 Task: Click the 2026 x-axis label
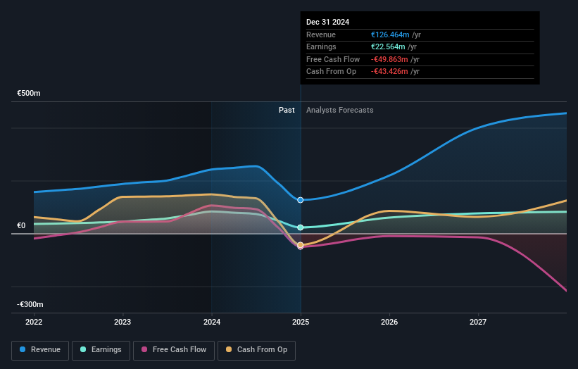click(x=389, y=322)
